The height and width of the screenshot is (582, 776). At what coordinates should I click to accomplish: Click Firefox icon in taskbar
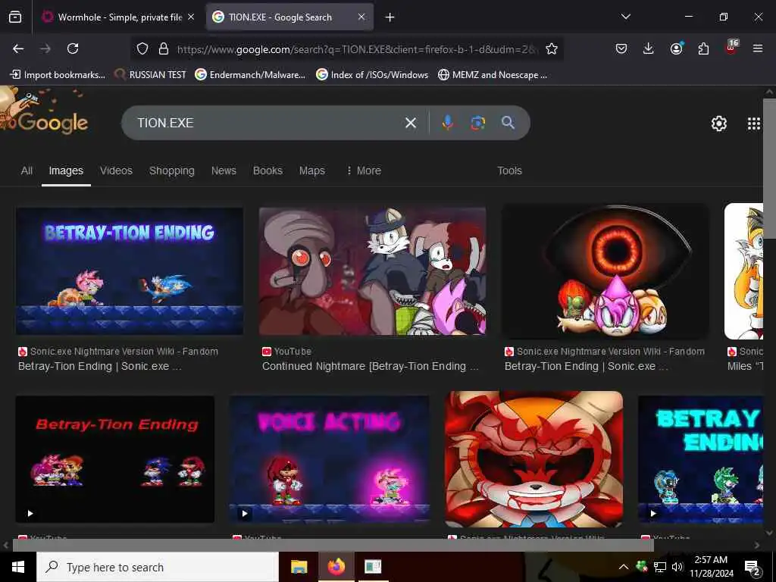tap(336, 567)
